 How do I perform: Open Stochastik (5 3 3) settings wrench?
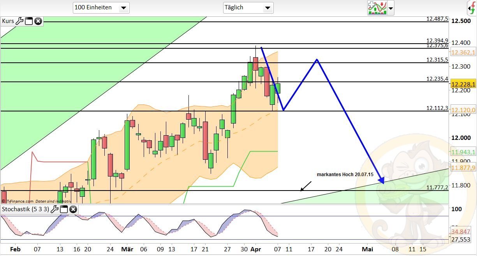55,210
